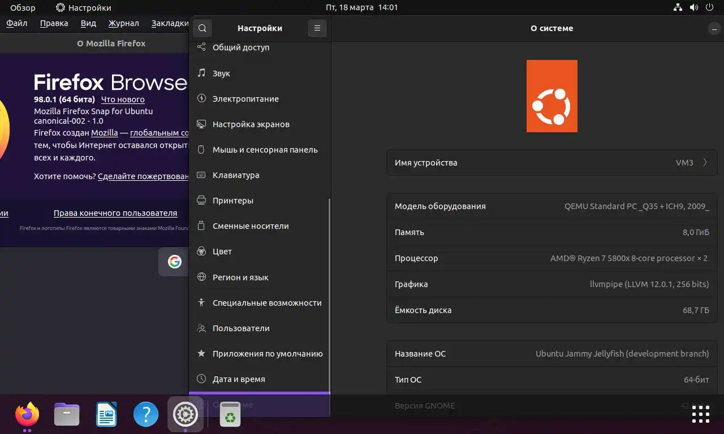The image size is (724, 434).
Task: Open Настройки app menu in top bar
Action: coord(83,8)
